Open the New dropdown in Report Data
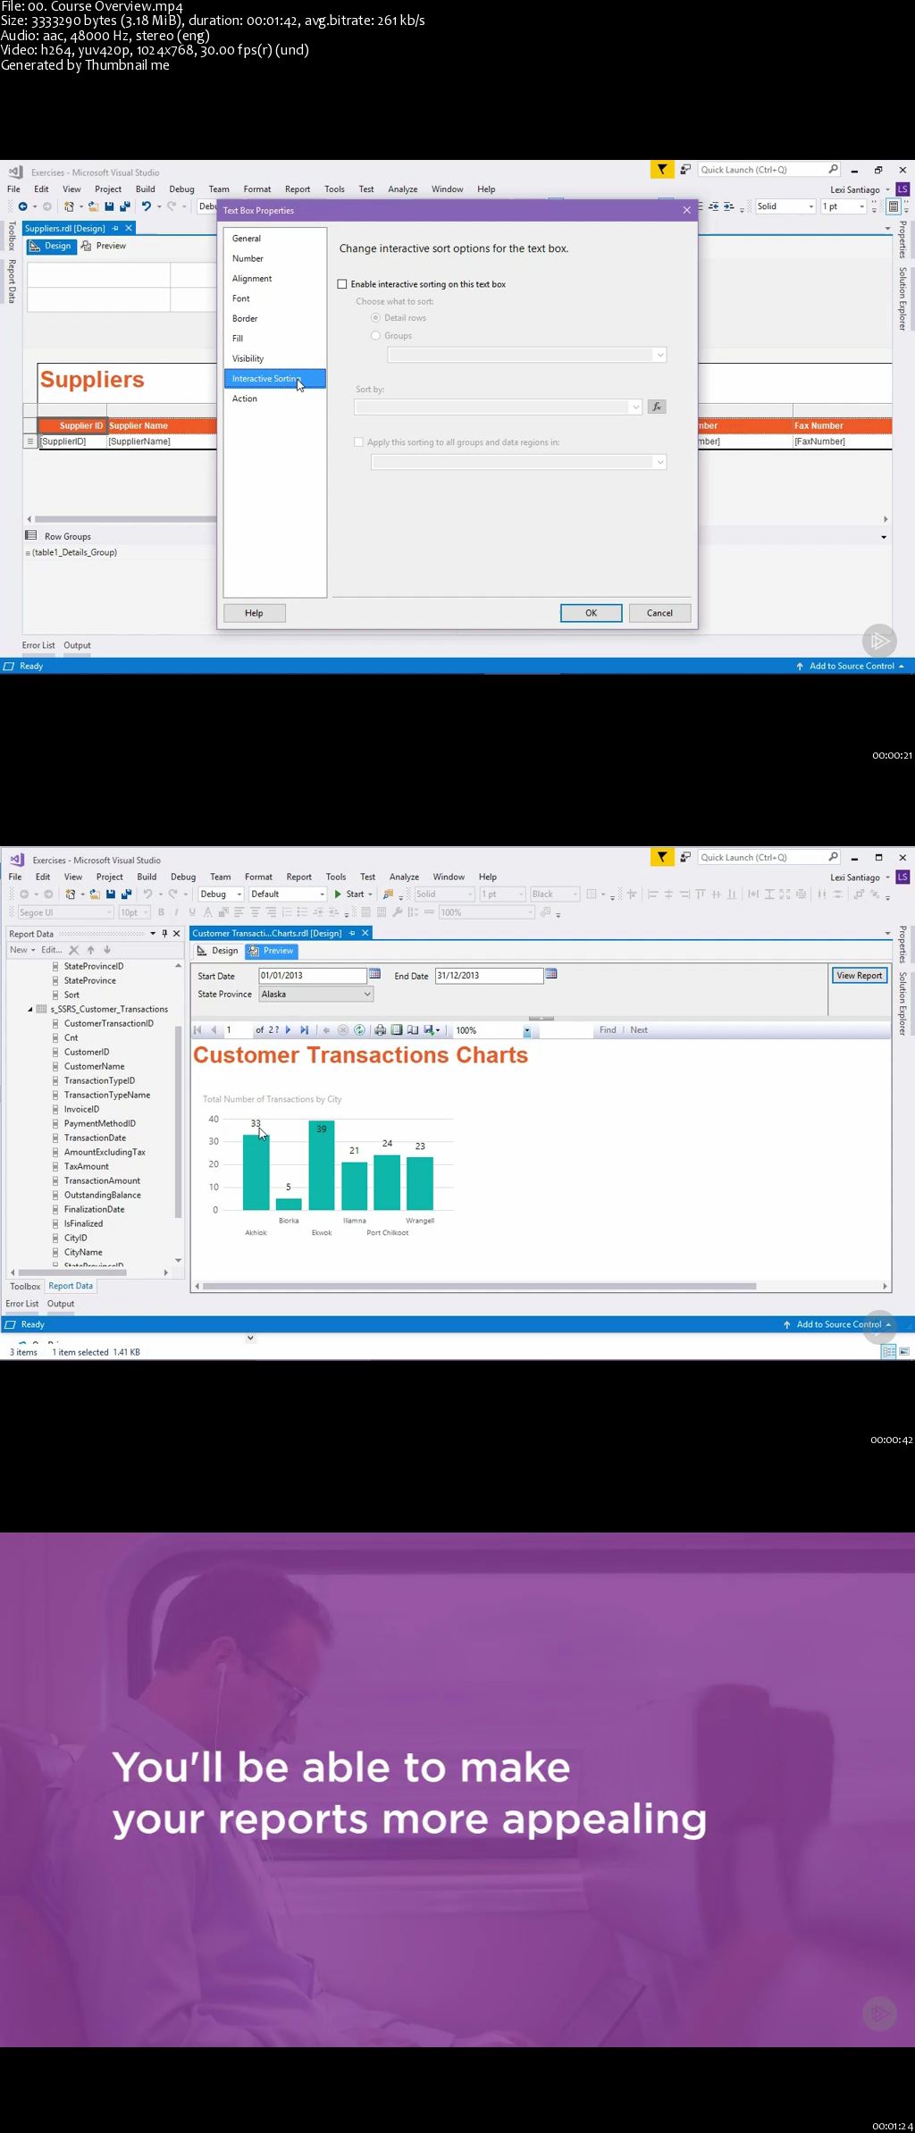Screen dimensions: 915x2133 pos(22,950)
